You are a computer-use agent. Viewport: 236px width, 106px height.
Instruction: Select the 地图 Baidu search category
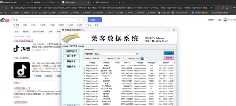tap(70, 25)
